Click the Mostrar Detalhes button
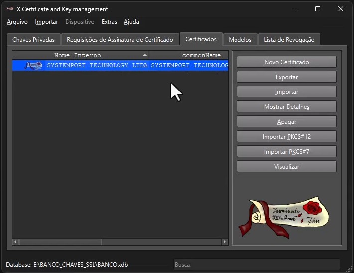 point(286,107)
